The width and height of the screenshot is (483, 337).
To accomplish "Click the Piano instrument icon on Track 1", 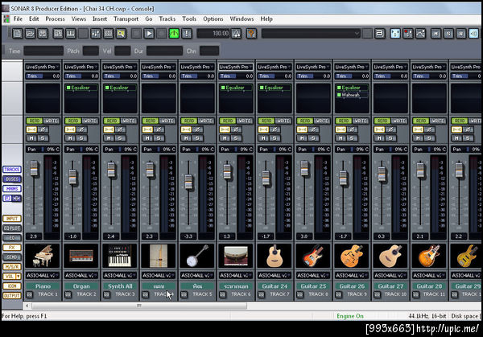I will point(42,257).
